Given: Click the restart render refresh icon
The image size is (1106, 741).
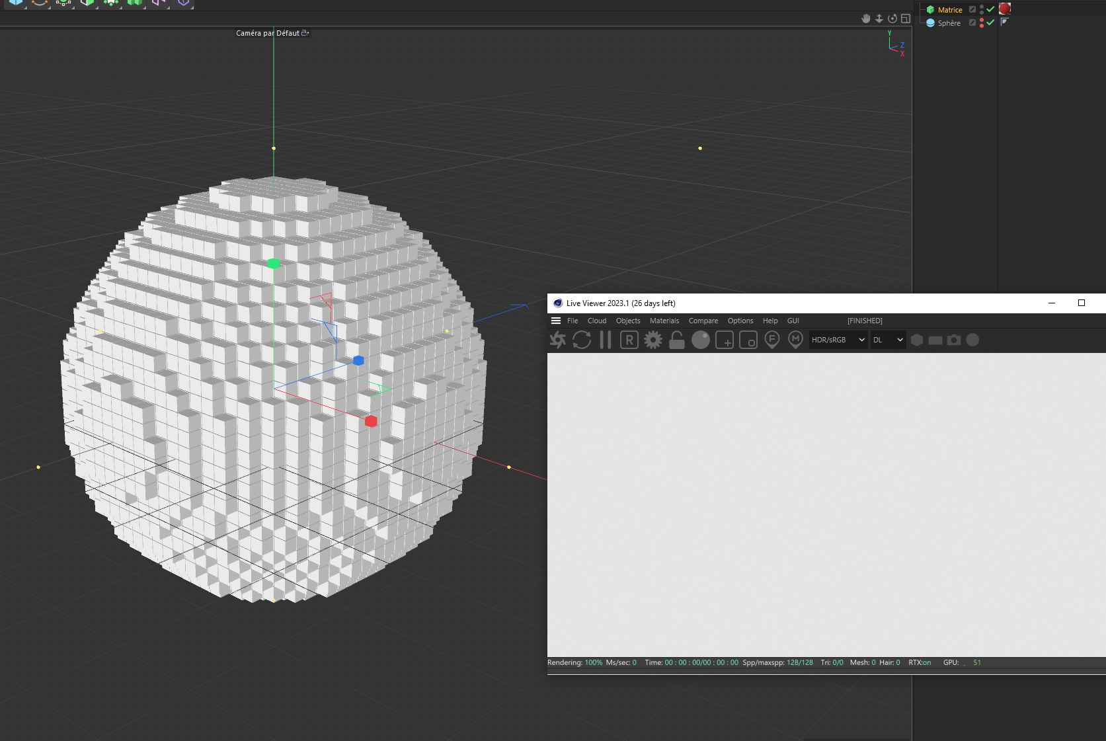Looking at the screenshot, I should pyautogui.click(x=582, y=340).
